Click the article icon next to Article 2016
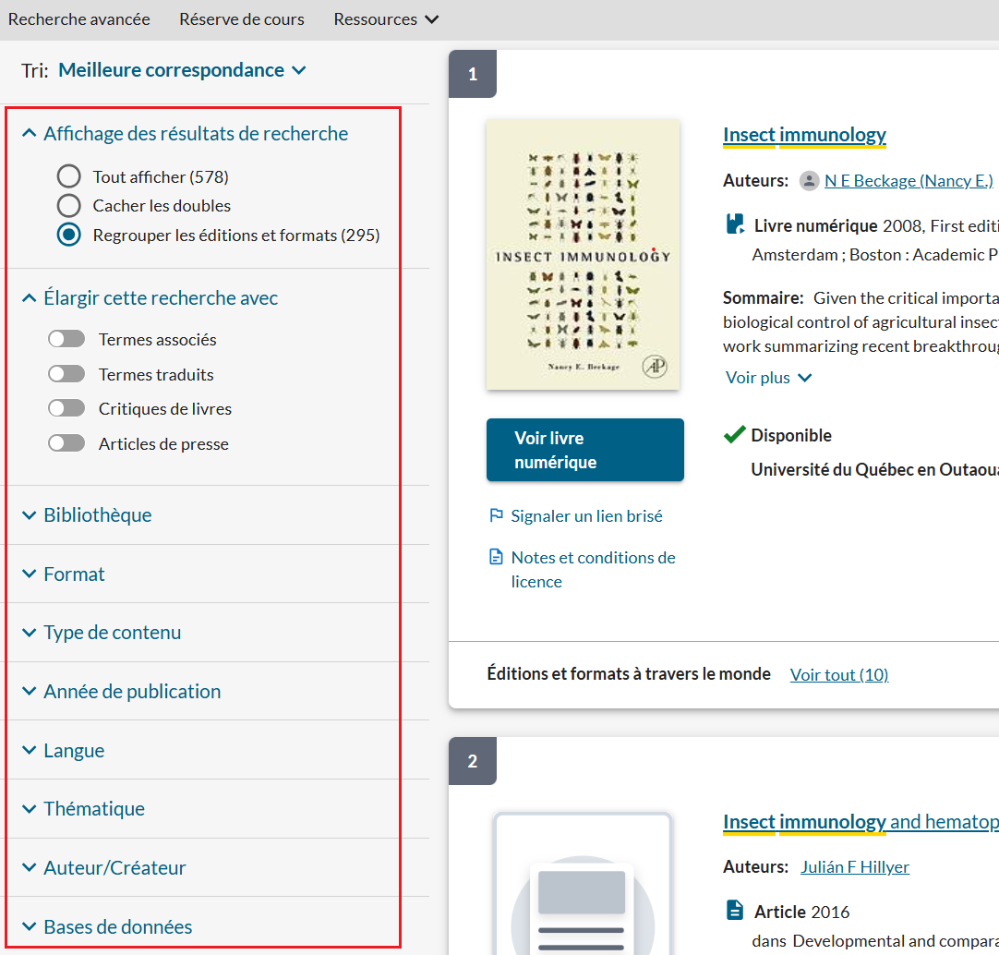The width and height of the screenshot is (999, 955). (x=735, y=912)
